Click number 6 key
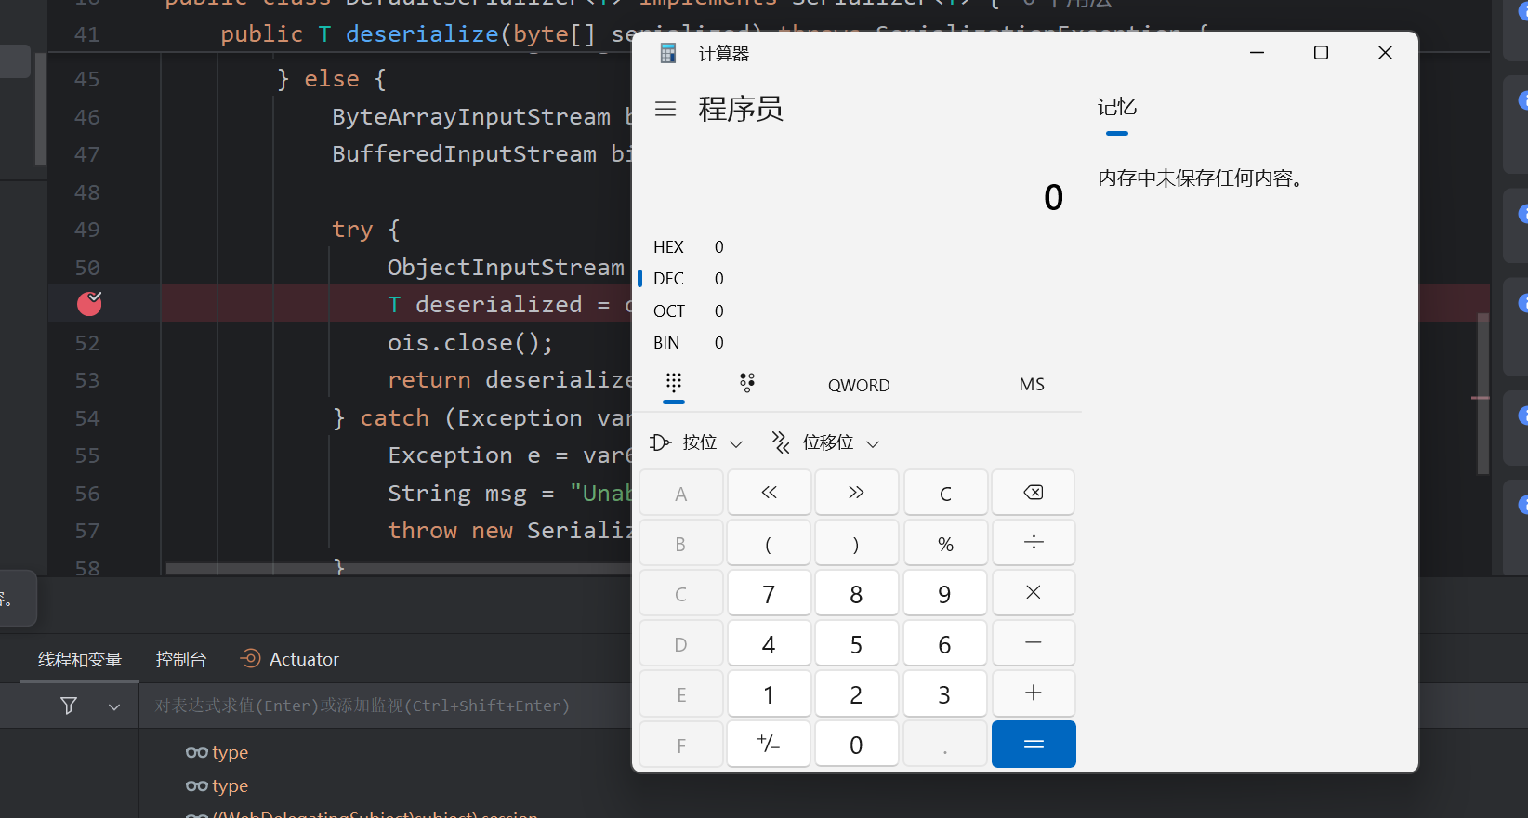Image resolution: width=1528 pixels, height=818 pixels. (x=945, y=643)
